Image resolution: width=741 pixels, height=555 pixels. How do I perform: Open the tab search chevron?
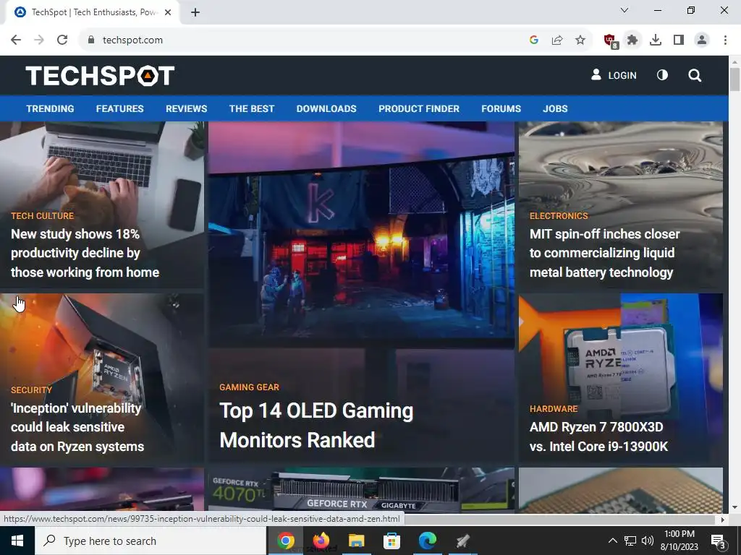click(x=624, y=10)
